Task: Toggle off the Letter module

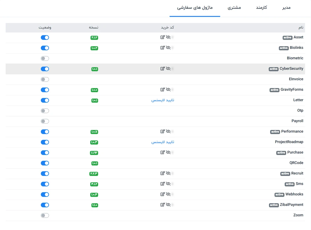Action: [x=45, y=100]
